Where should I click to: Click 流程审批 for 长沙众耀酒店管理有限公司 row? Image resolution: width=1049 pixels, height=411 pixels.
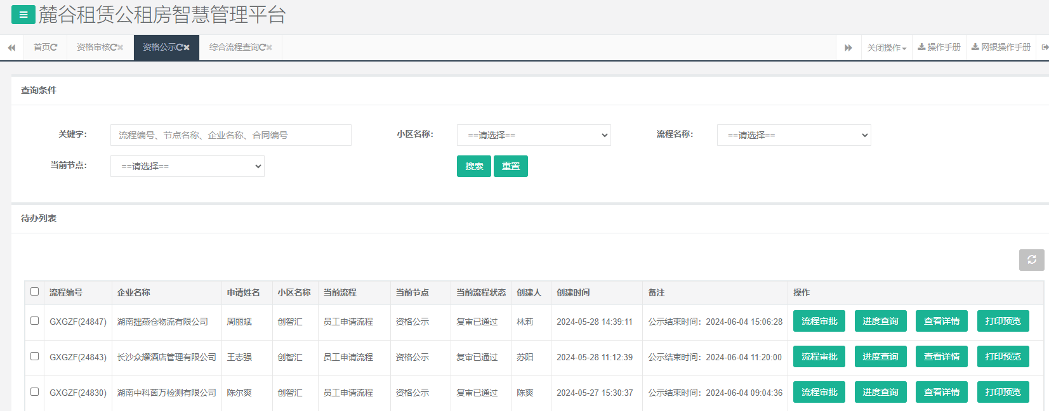(x=819, y=356)
